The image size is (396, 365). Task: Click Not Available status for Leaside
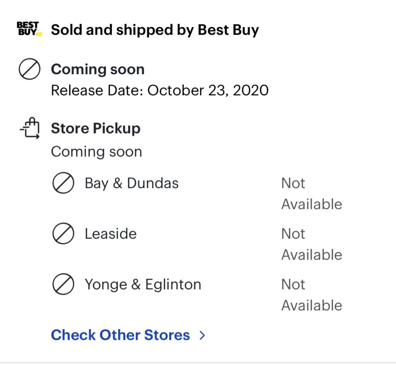[x=312, y=244]
